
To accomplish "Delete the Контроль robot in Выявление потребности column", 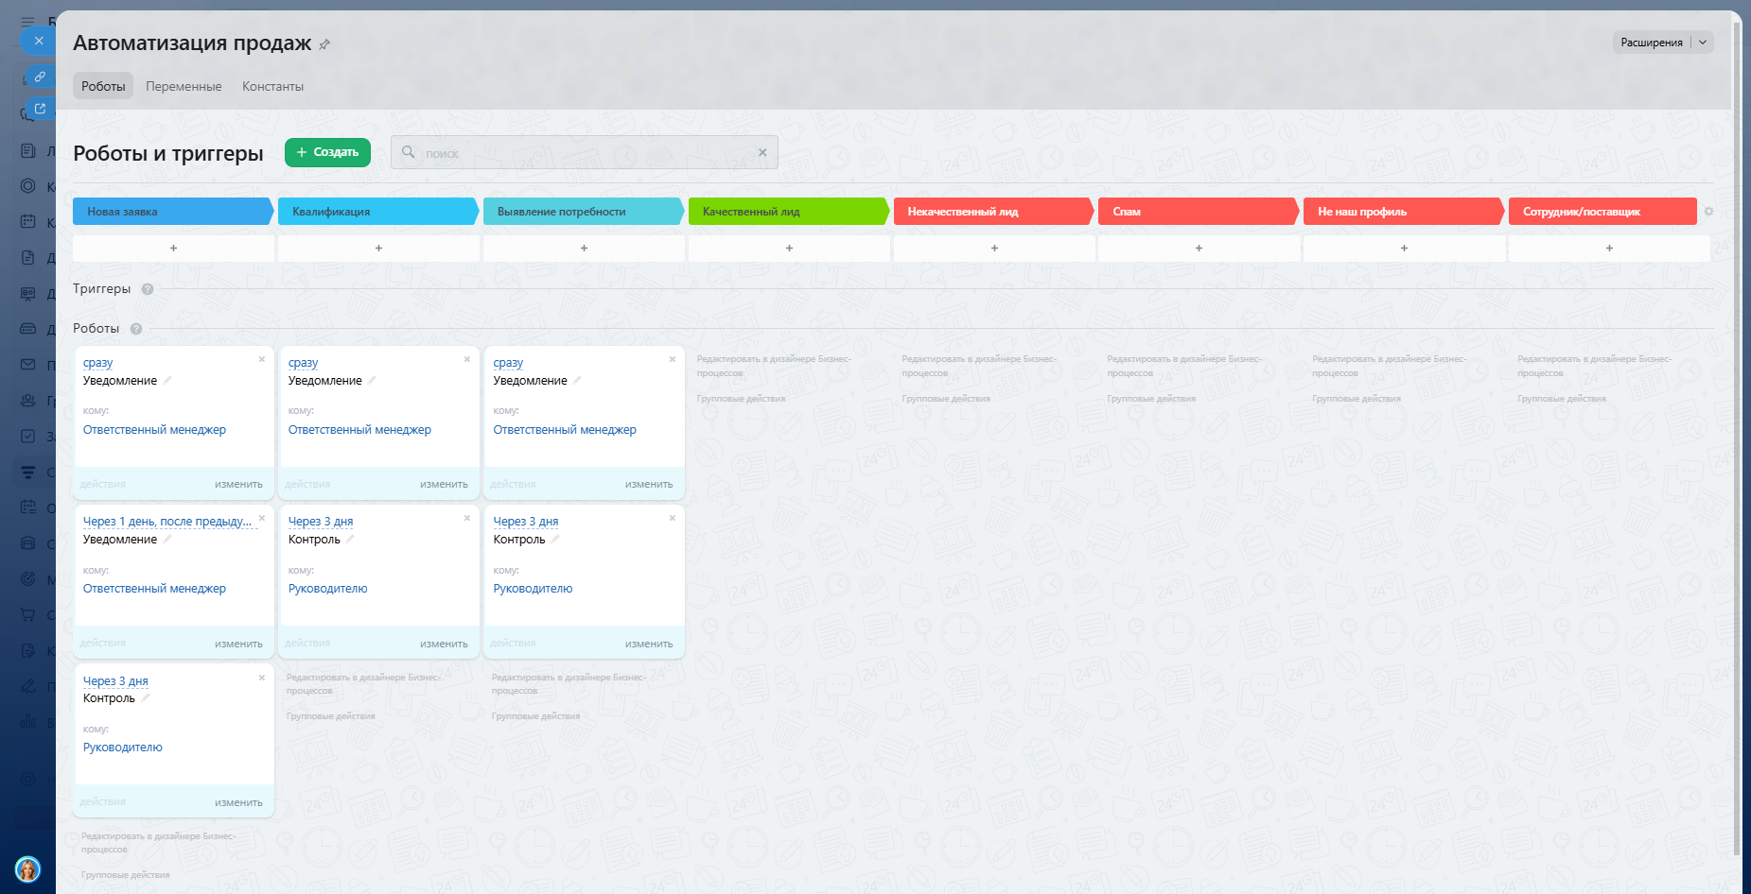I will click(x=673, y=518).
